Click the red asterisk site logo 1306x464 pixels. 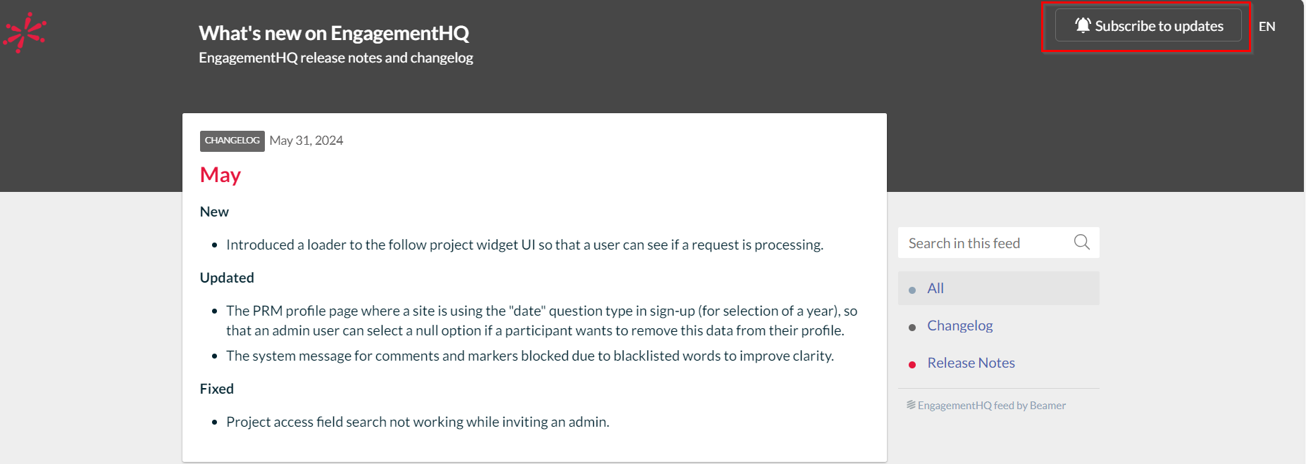[x=25, y=31]
